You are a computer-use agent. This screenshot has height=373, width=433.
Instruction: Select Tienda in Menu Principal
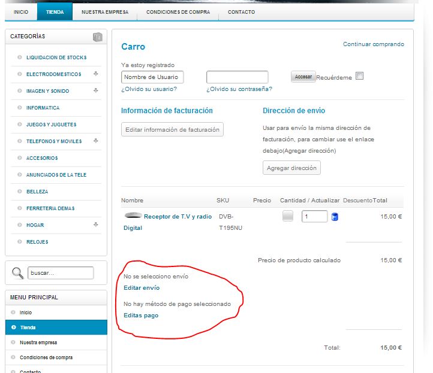(56, 327)
